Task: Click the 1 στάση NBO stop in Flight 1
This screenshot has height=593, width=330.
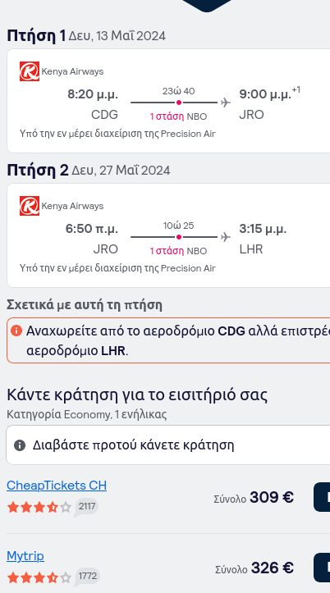Action: (178, 116)
